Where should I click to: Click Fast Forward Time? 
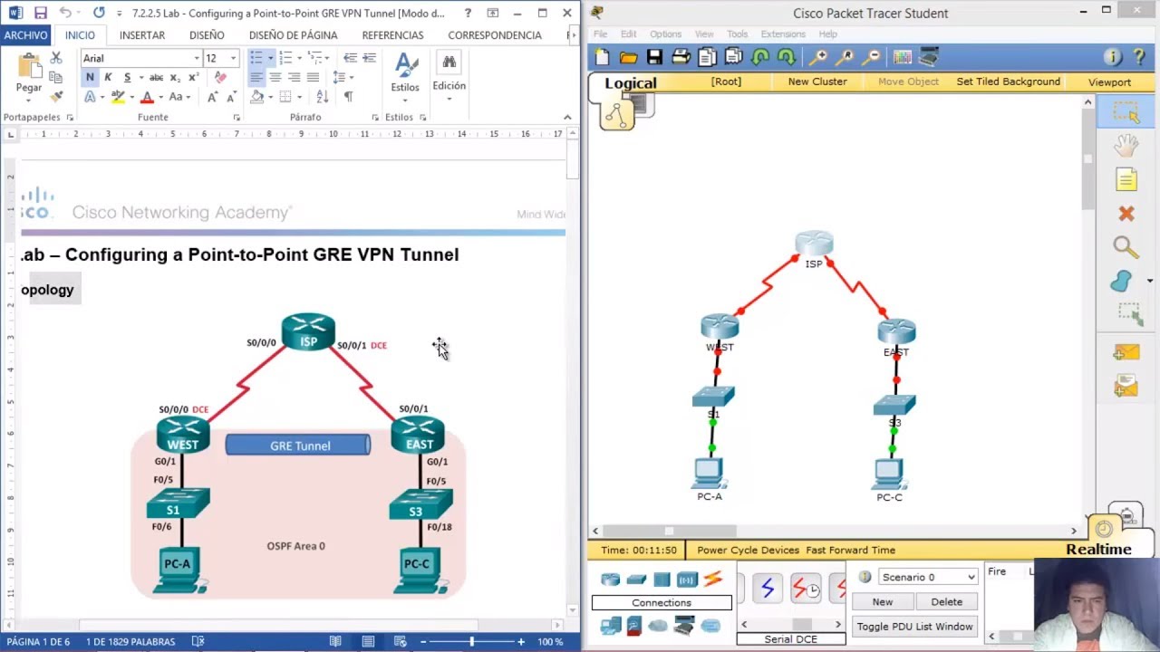[850, 550]
